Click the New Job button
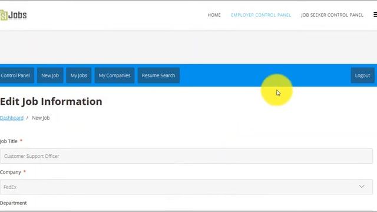The width and height of the screenshot is (377, 212). (x=50, y=75)
